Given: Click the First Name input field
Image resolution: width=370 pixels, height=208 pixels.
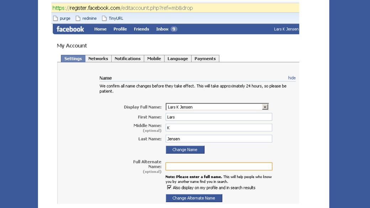Looking at the screenshot, I should pos(218,117).
